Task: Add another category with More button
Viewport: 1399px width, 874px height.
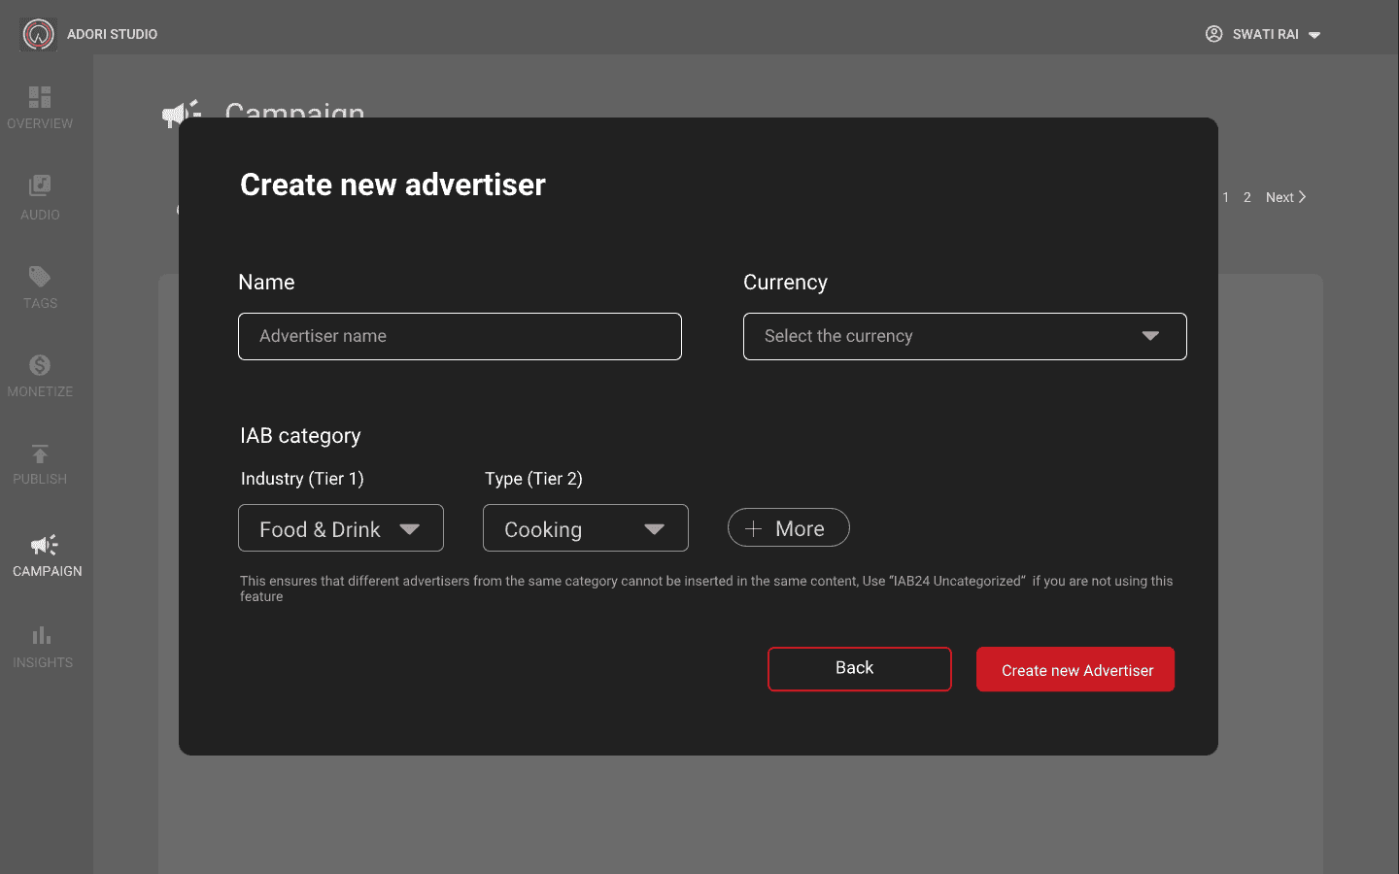Action: coord(789,527)
